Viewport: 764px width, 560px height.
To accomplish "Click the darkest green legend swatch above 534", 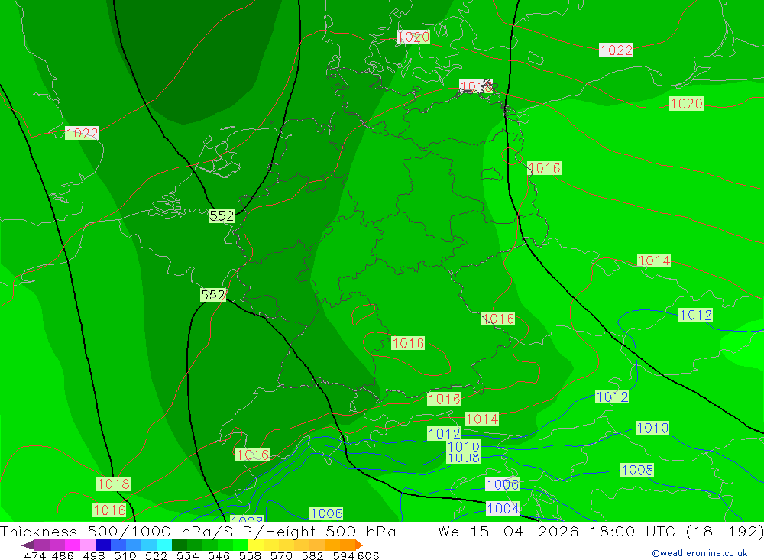I will [180, 545].
